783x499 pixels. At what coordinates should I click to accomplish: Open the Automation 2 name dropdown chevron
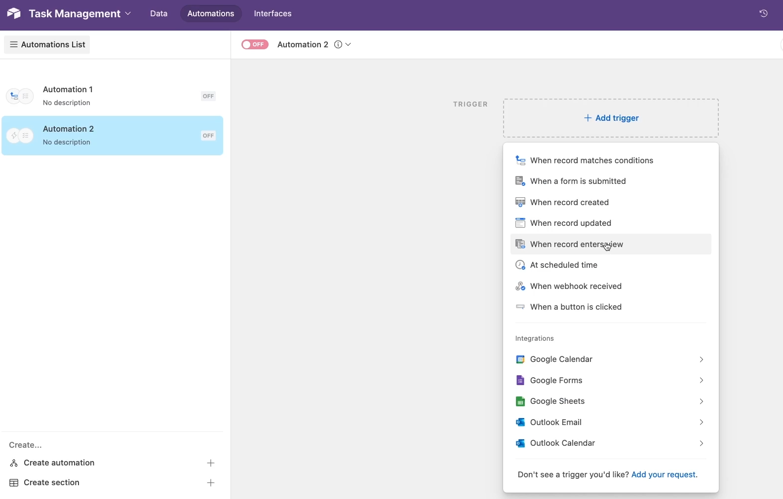click(348, 44)
